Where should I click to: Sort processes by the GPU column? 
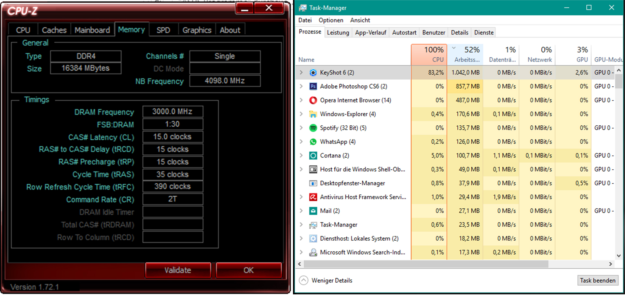[x=574, y=54]
